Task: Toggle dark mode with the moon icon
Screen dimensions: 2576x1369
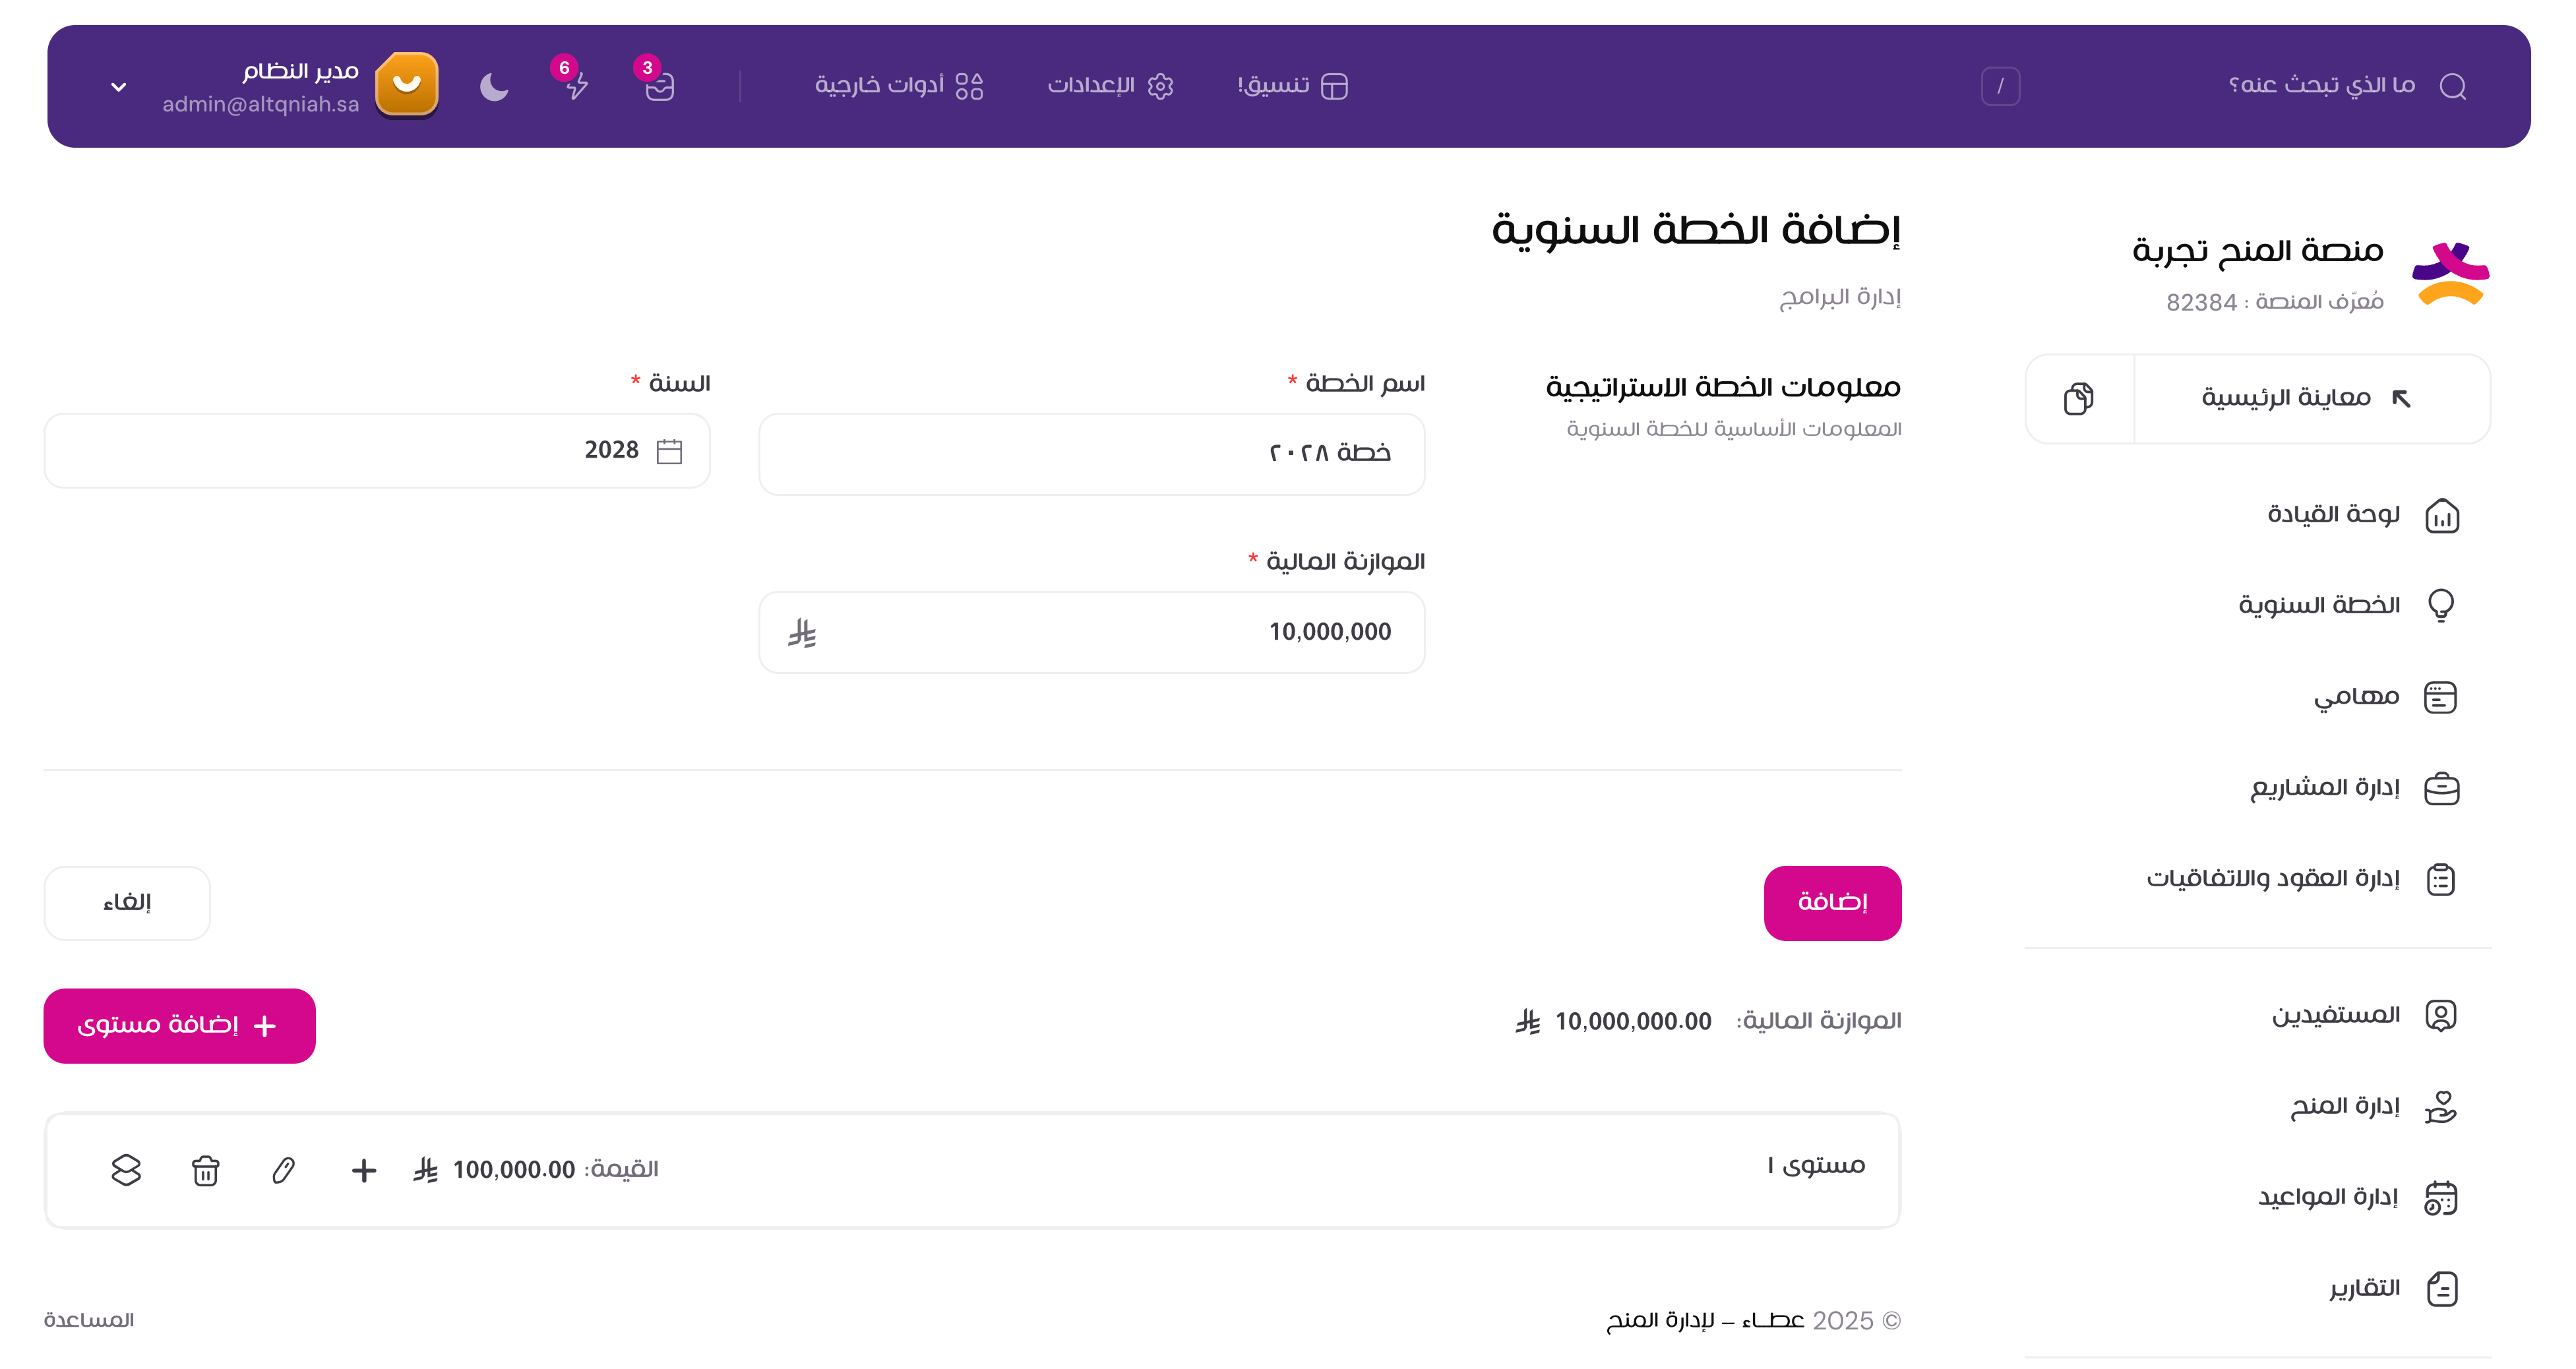Action: click(494, 88)
